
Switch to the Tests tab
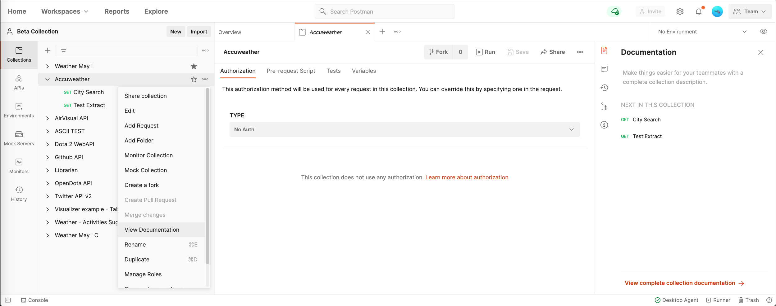333,71
